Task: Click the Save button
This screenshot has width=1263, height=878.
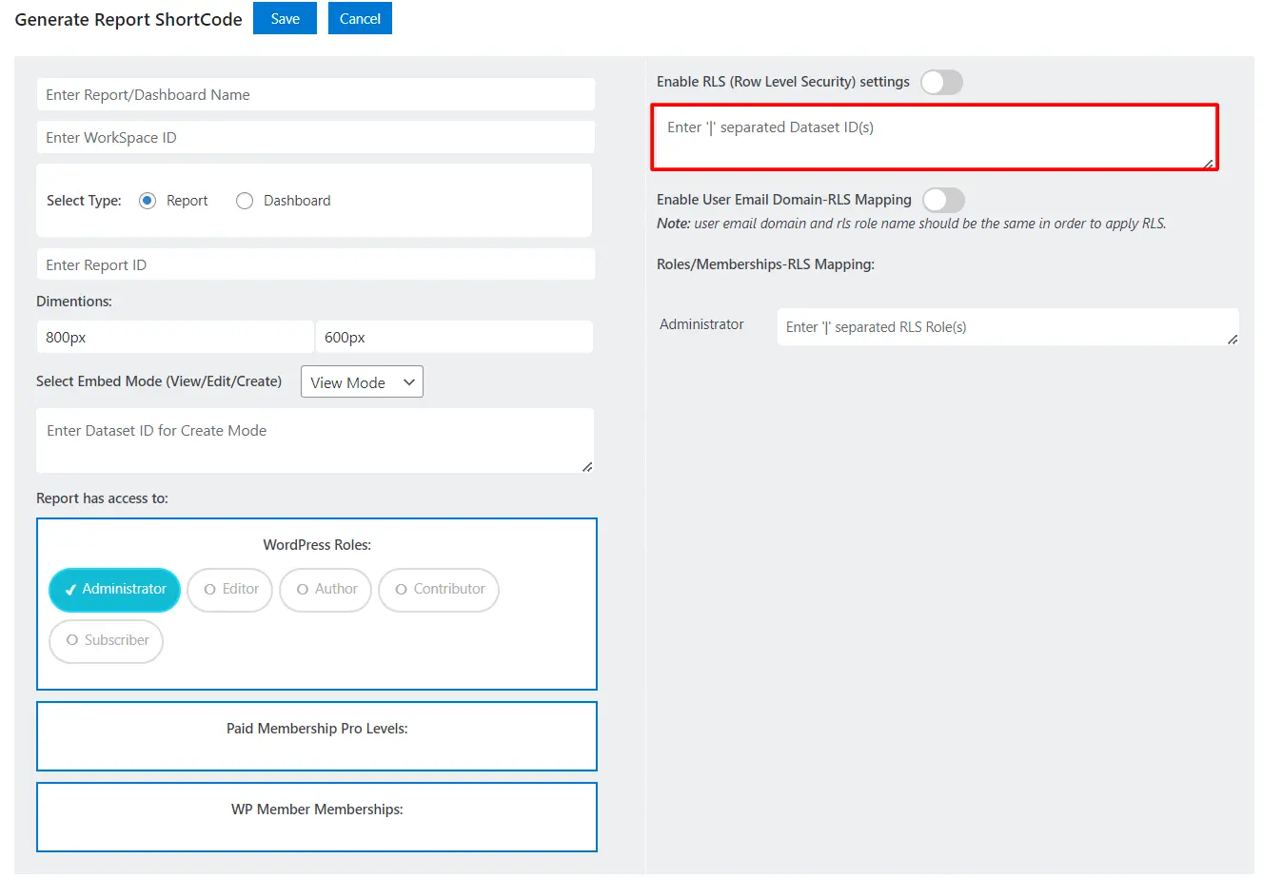Action: [x=285, y=18]
